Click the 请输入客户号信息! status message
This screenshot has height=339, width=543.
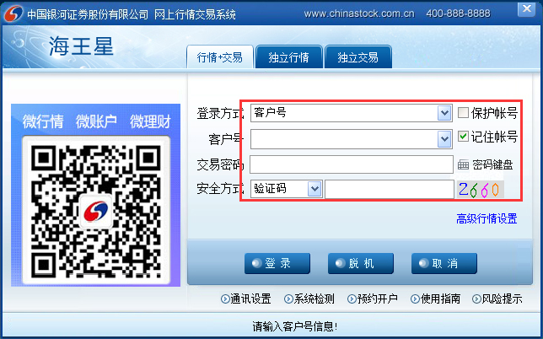tap(295, 326)
